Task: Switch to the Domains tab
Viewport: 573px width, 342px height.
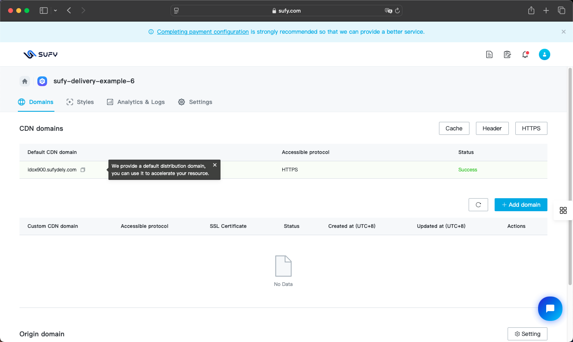Action: click(x=36, y=102)
